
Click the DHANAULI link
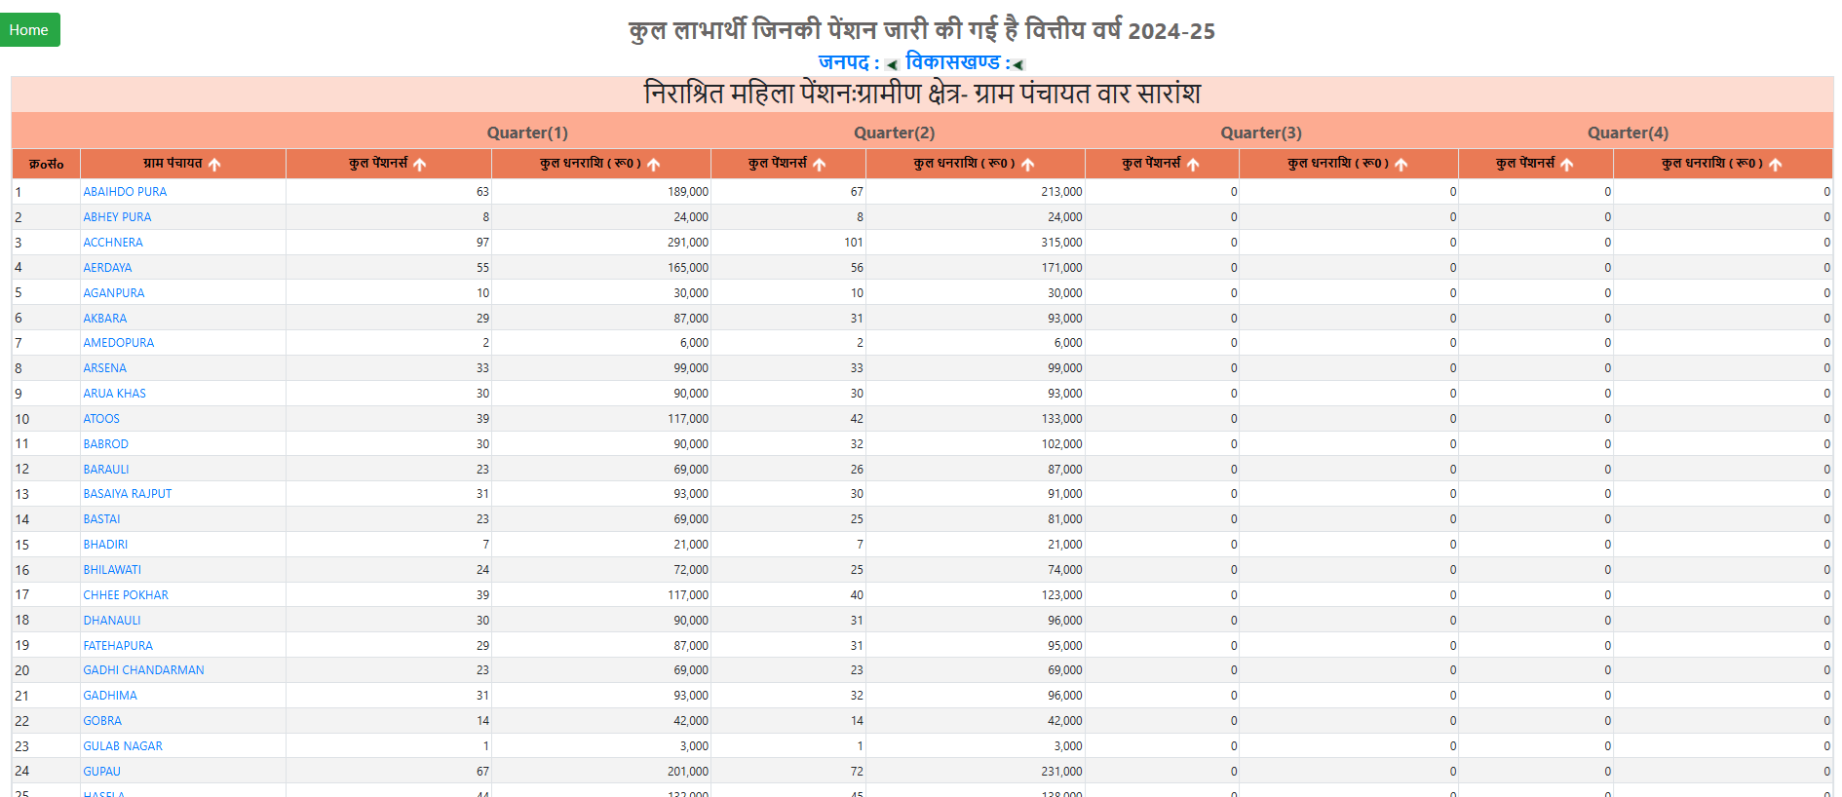click(112, 621)
